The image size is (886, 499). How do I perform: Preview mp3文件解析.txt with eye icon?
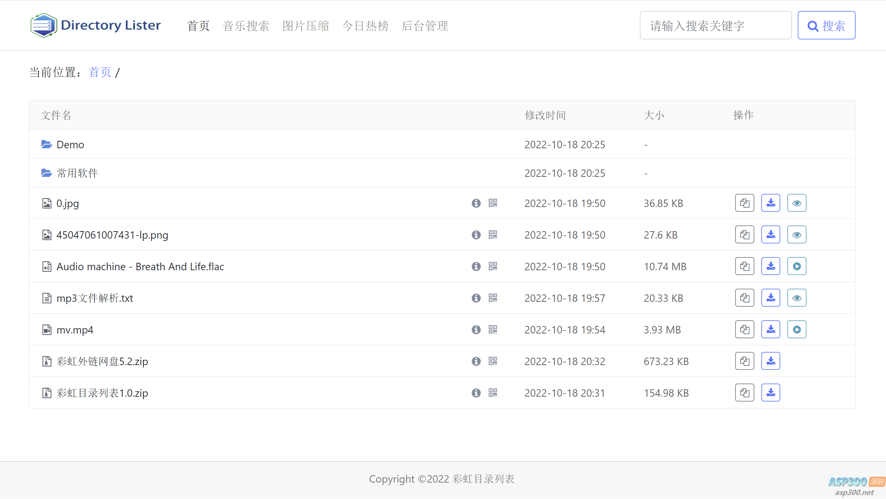(797, 298)
